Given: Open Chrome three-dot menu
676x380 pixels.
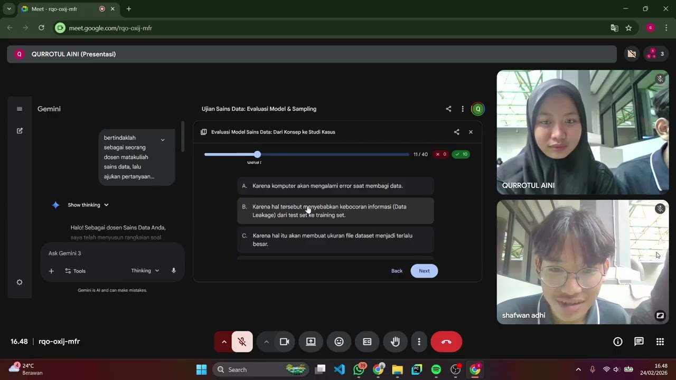Looking at the screenshot, I should [x=666, y=28].
